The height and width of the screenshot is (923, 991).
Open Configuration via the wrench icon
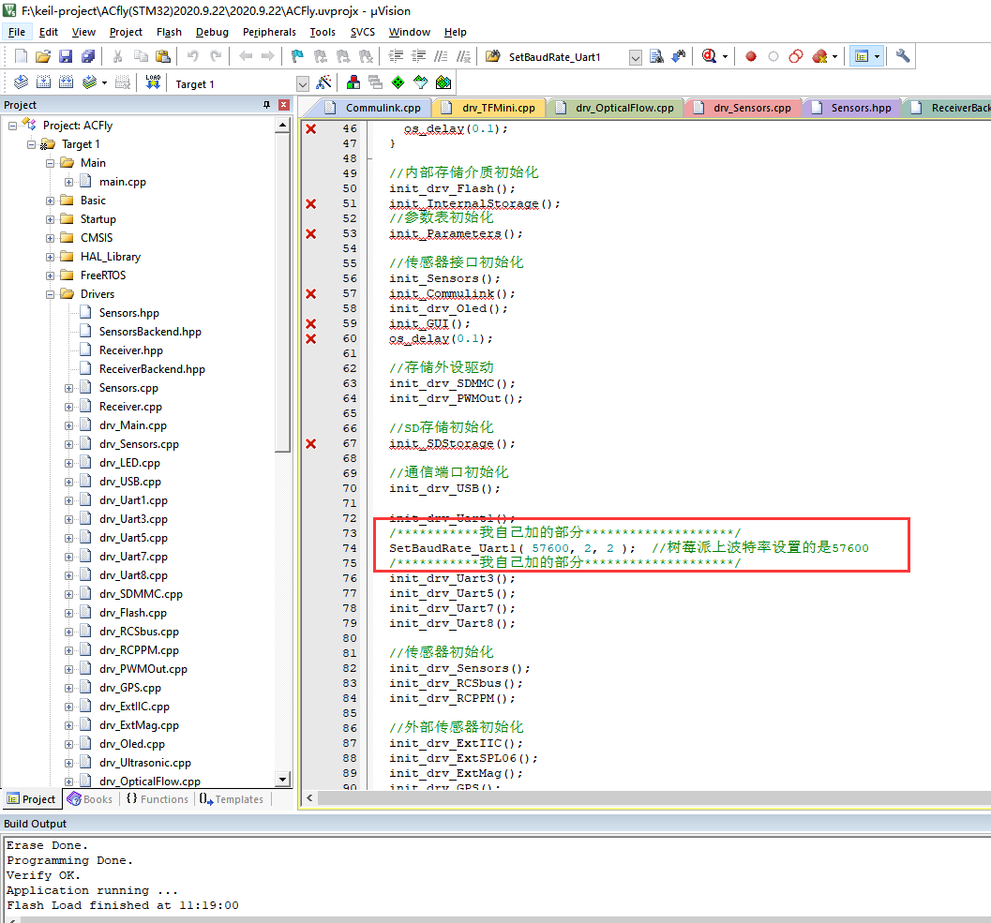point(903,56)
